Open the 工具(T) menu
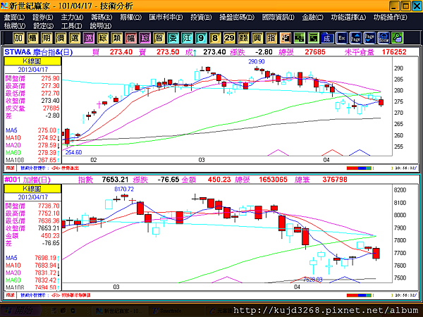Screen dimensions: 423x317 (71, 26)
